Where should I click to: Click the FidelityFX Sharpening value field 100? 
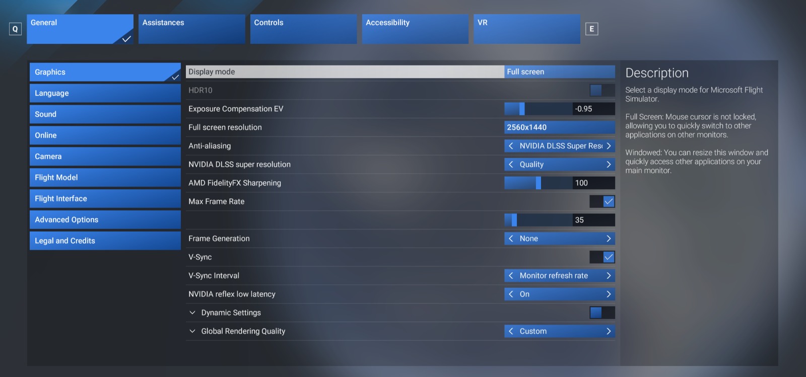click(594, 183)
